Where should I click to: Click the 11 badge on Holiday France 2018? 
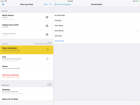(x=47, y=26)
